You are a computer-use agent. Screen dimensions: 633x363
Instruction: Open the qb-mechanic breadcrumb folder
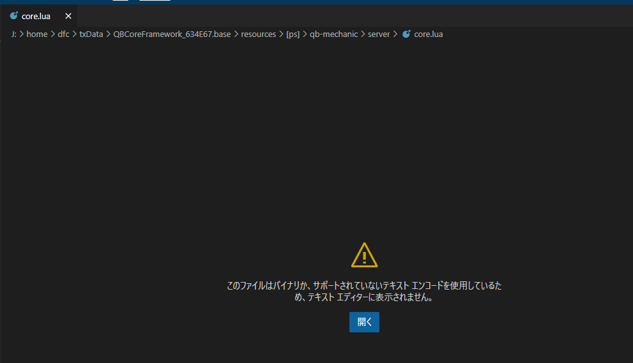click(333, 34)
